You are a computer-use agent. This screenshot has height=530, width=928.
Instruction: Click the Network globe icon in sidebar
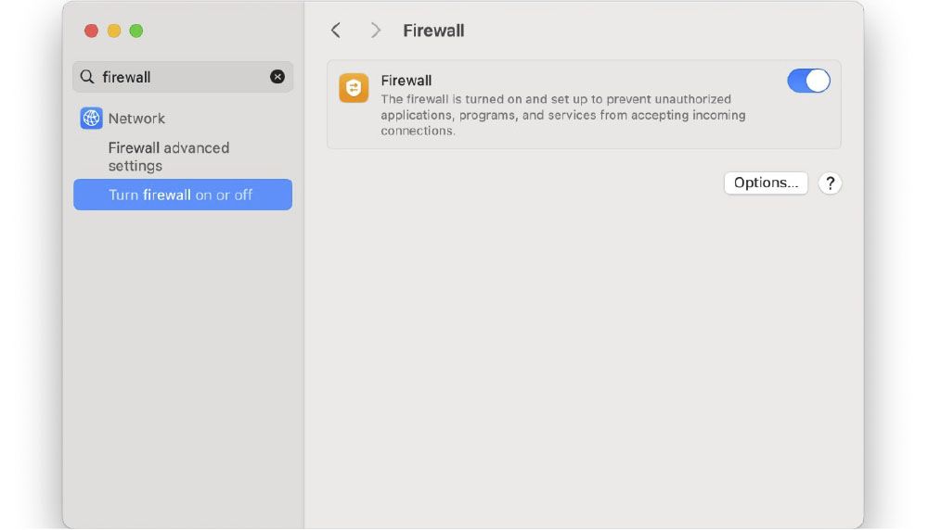pos(91,119)
